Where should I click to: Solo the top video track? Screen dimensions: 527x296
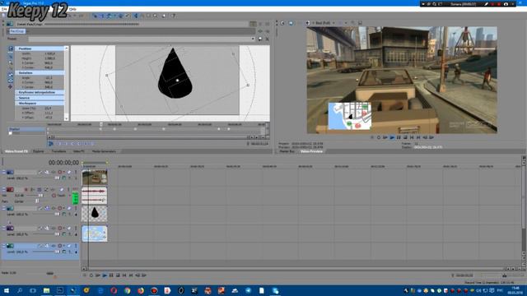tap(76, 172)
